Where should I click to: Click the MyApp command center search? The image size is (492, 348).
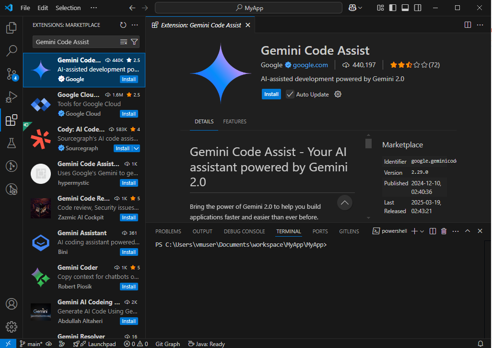click(x=248, y=8)
